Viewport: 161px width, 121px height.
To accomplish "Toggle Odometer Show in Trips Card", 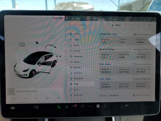I will [x=134, y=95].
